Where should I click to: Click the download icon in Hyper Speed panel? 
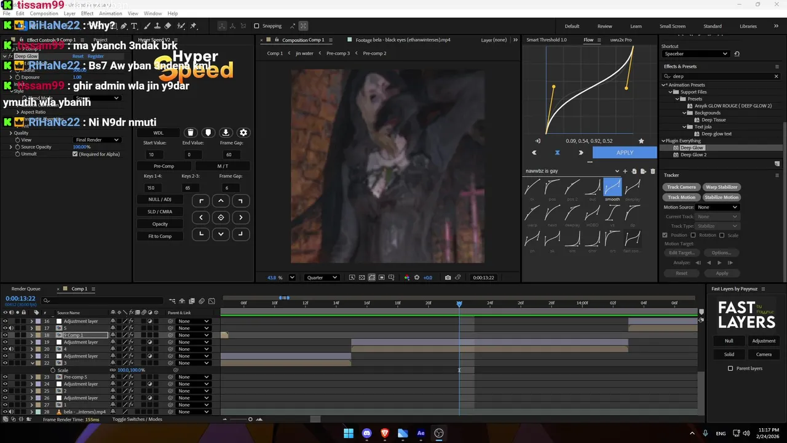(x=226, y=132)
